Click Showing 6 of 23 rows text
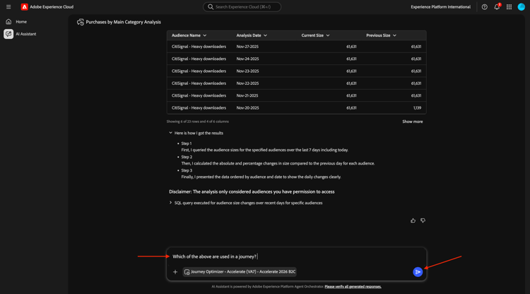Image resolution: width=530 pixels, height=294 pixels. point(197,122)
